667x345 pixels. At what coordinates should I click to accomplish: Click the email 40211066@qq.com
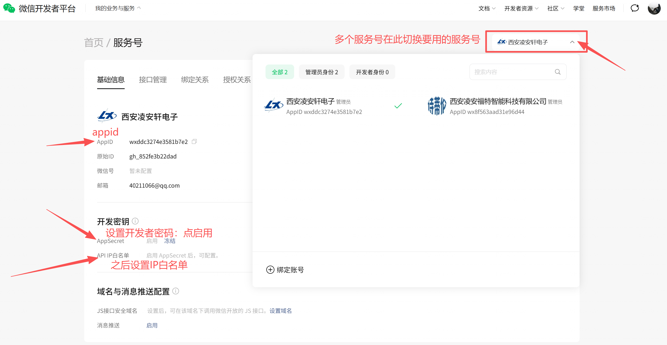[x=154, y=185]
